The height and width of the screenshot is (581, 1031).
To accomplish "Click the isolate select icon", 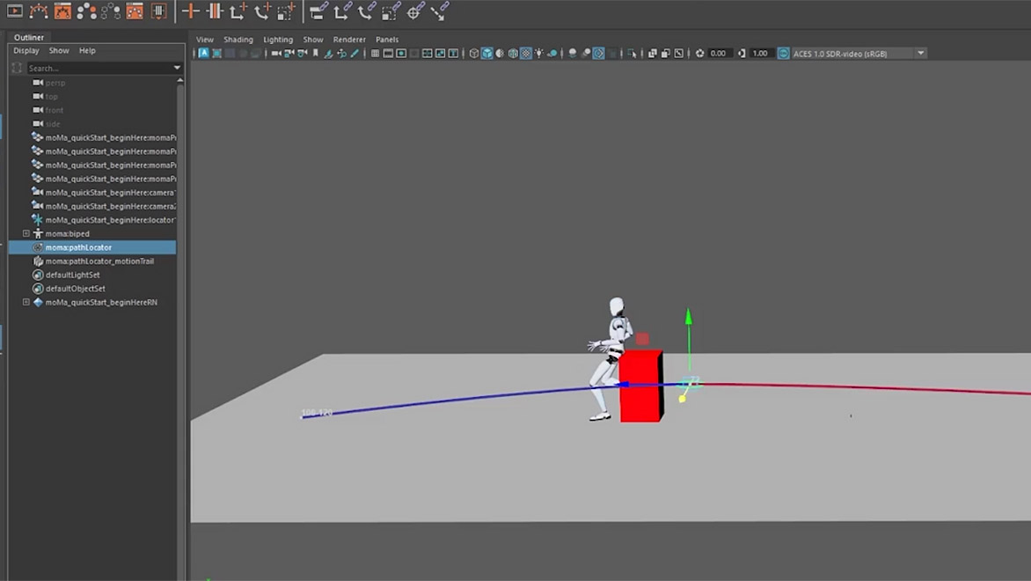I will 632,54.
